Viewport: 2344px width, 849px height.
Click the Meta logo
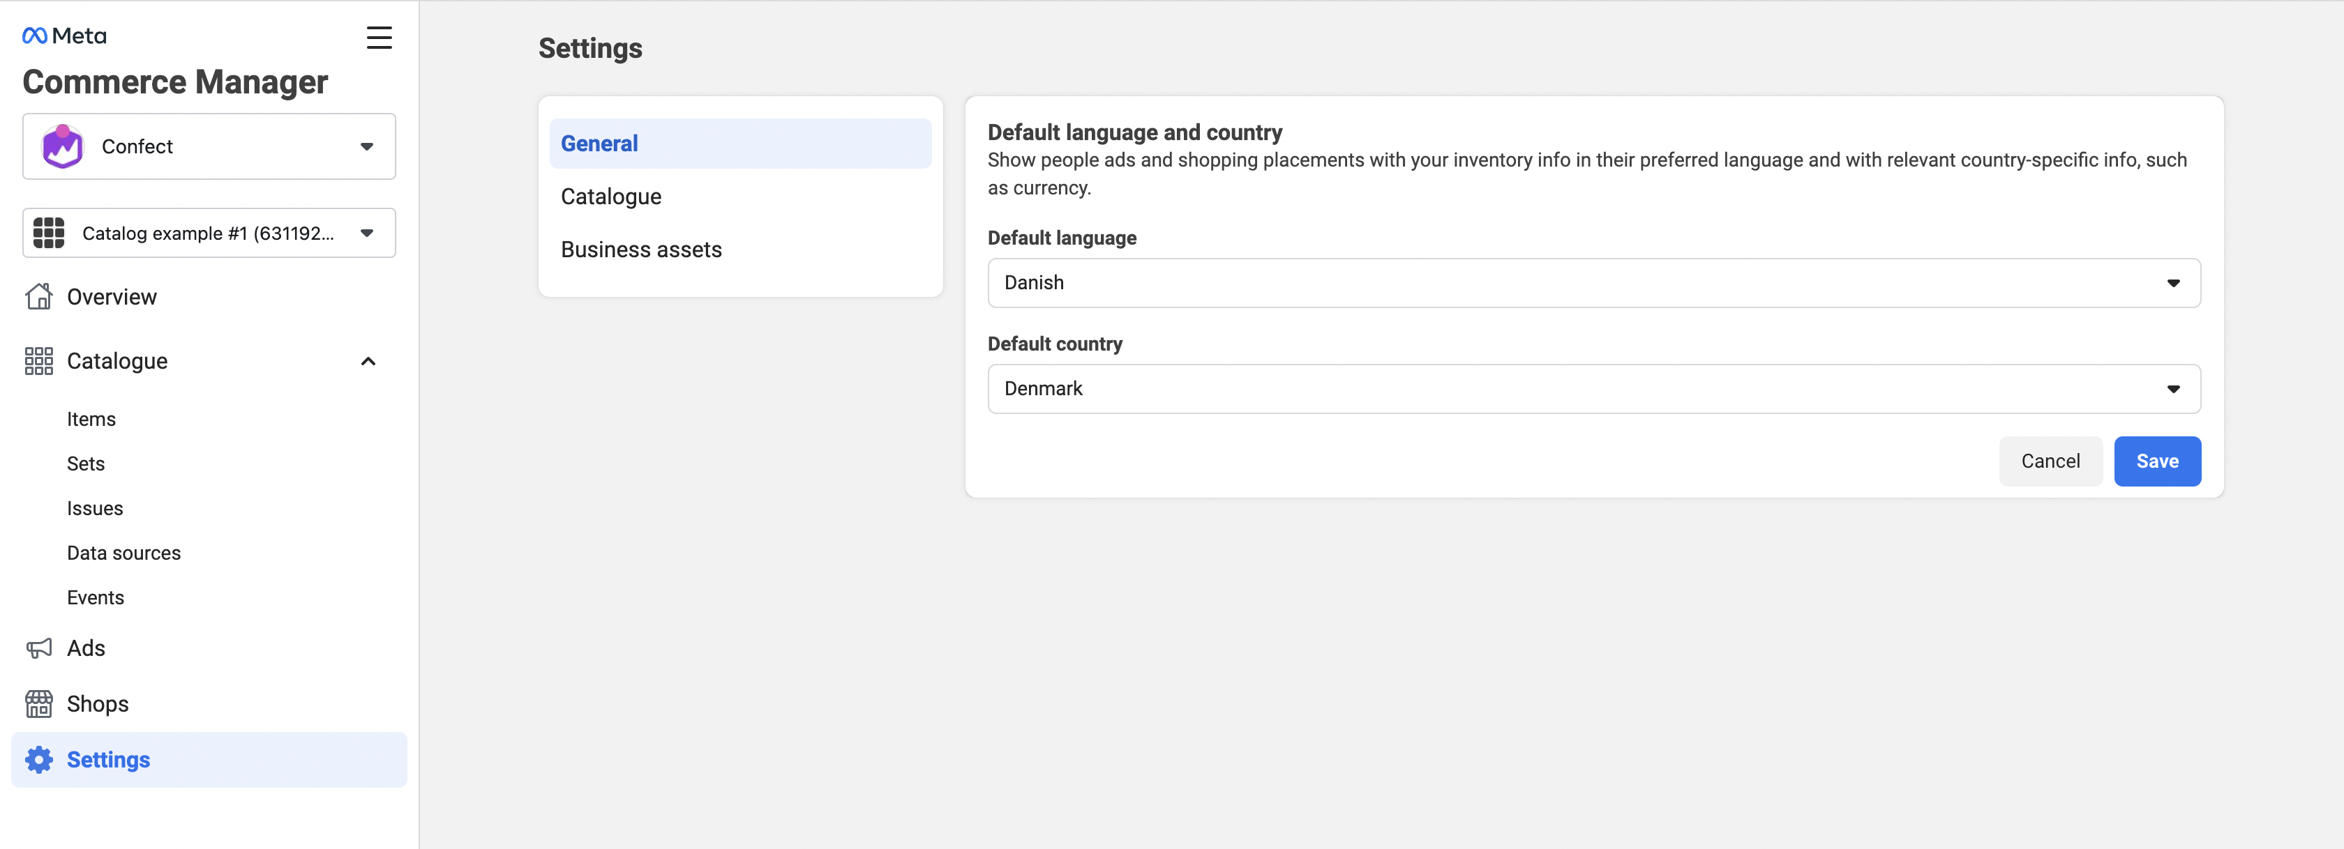[63, 36]
